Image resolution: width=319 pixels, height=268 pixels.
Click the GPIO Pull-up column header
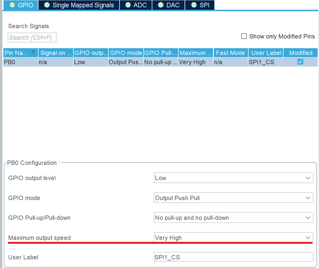tap(161, 53)
